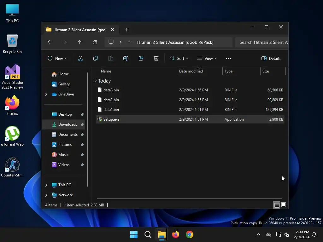Viewport: 323px width, 242px height.
Task: Navigate up one folder level
Action: 80,42
